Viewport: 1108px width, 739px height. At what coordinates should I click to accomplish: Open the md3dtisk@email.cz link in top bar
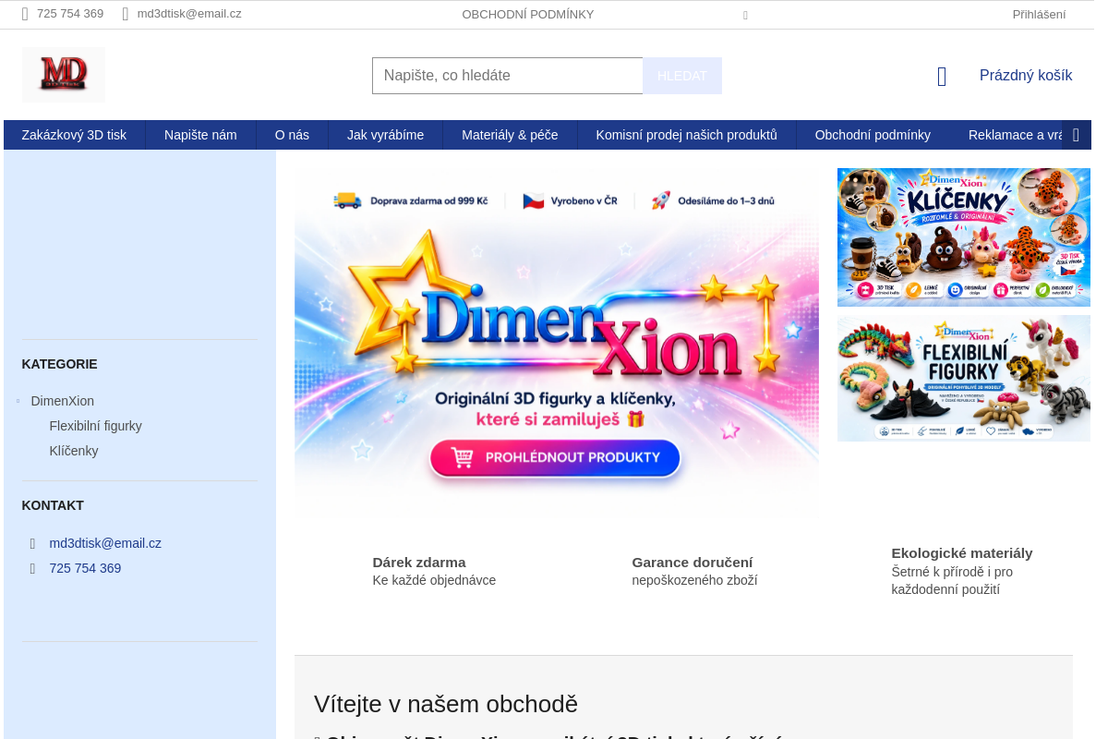click(x=189, y=14)
